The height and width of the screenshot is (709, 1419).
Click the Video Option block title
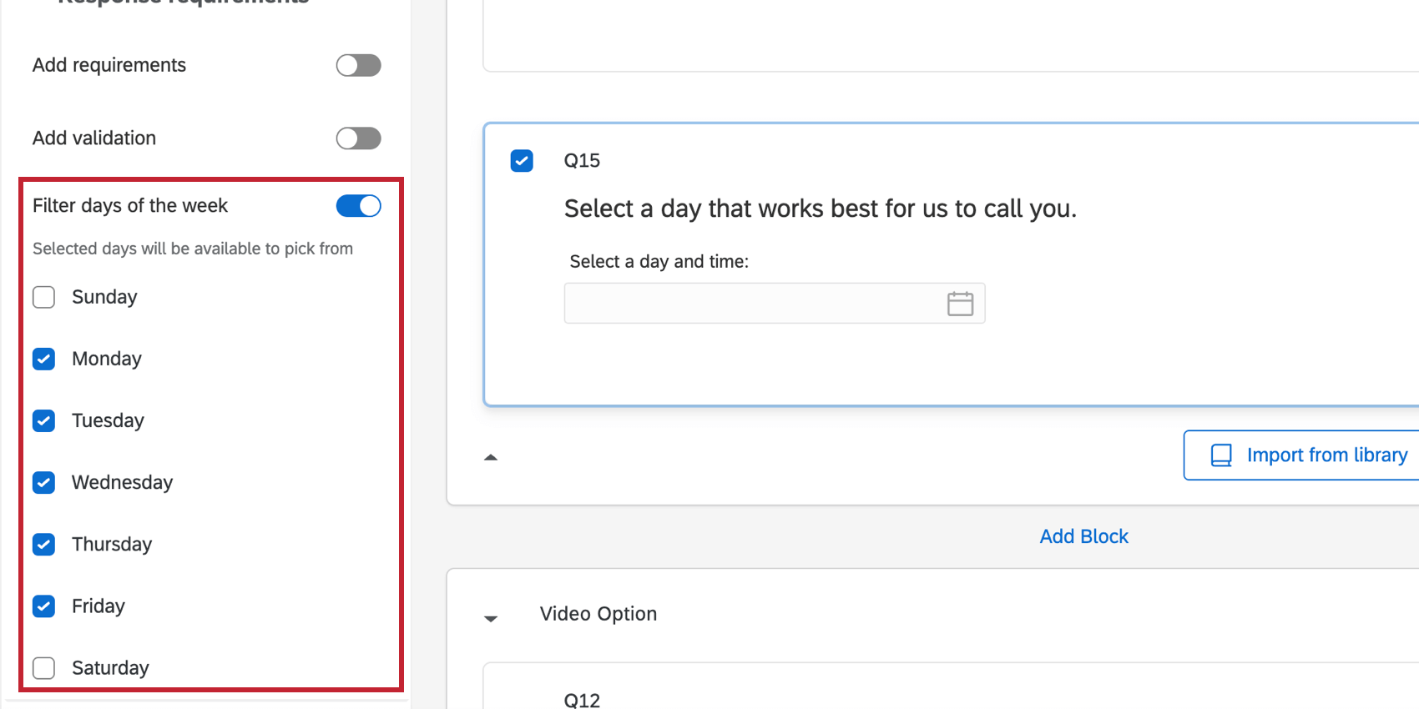point(598,614)
